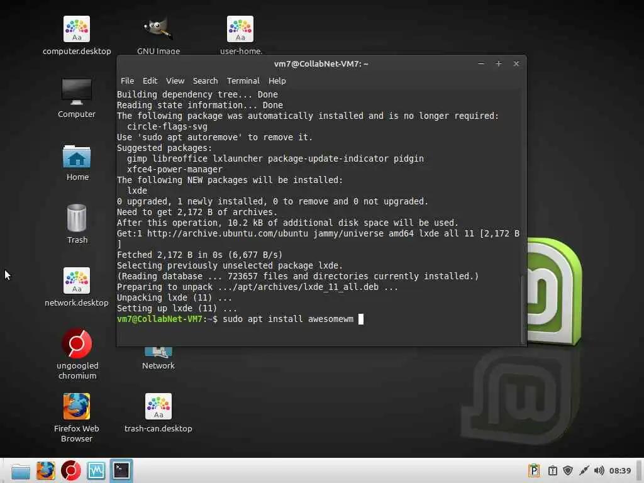
Task: Click 'Suggested packages:' line
Action: (x=165, y=148)
